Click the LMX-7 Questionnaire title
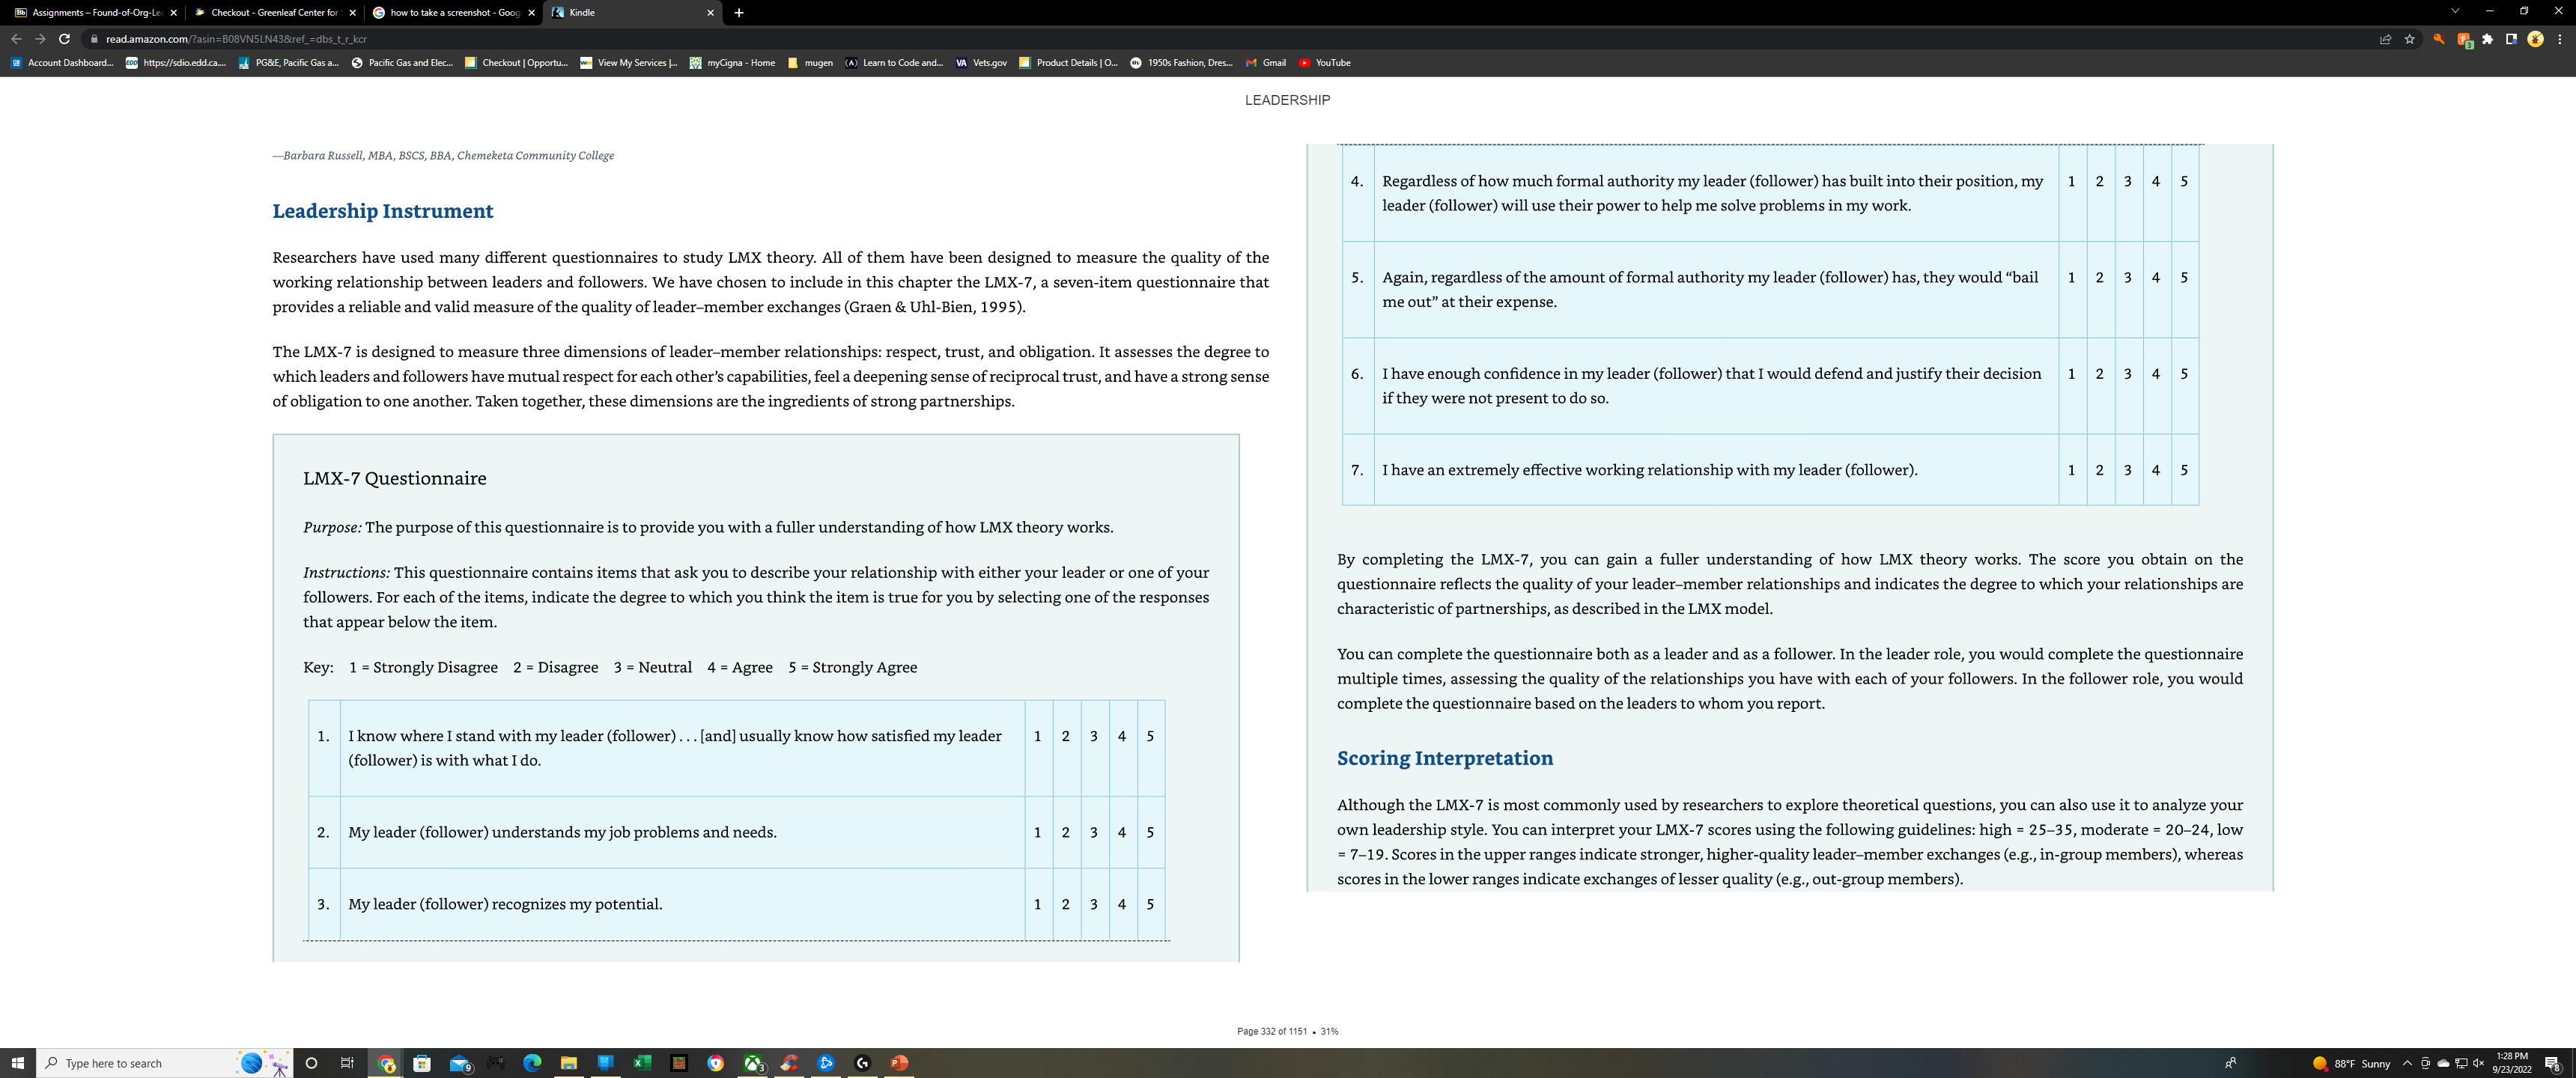Screen dimensions: 2576x1078 (x=394, y=478)
